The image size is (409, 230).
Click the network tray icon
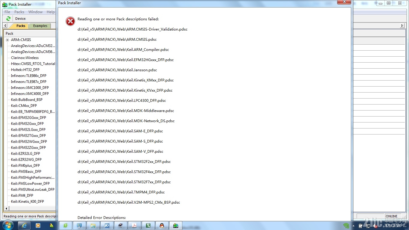368,226
